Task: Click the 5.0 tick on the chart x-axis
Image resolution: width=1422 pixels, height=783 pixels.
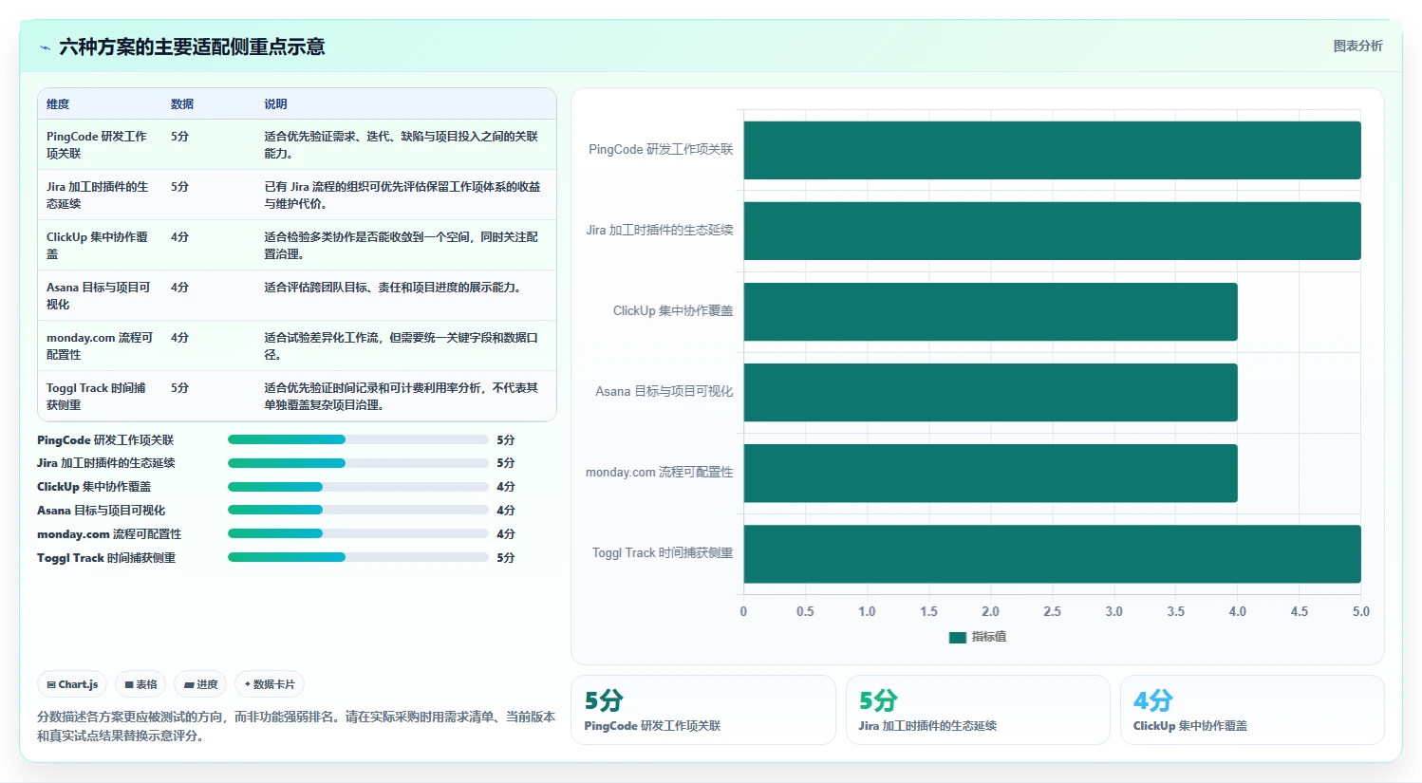Action: 1361,612
